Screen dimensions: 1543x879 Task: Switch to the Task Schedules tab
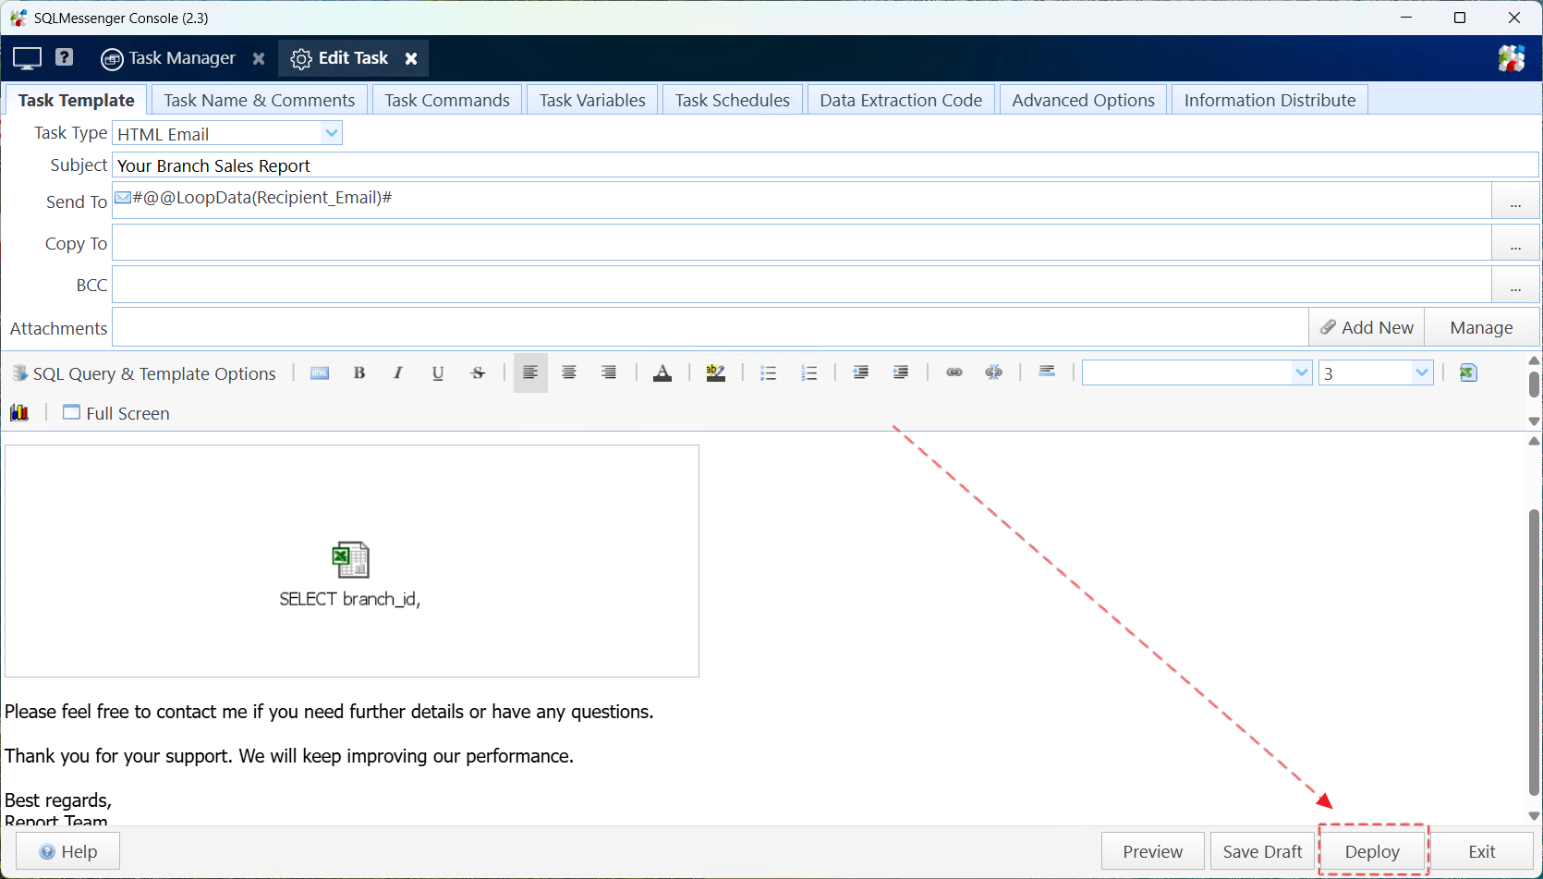click(732, 99)
